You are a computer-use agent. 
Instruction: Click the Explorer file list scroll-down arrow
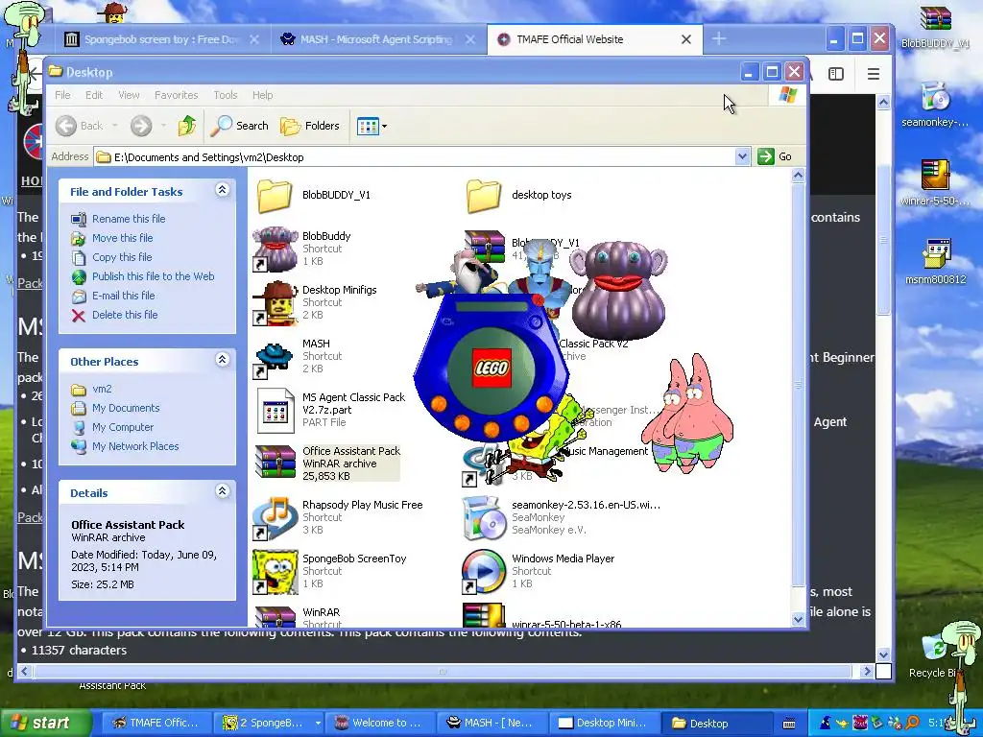click(798, 619)
